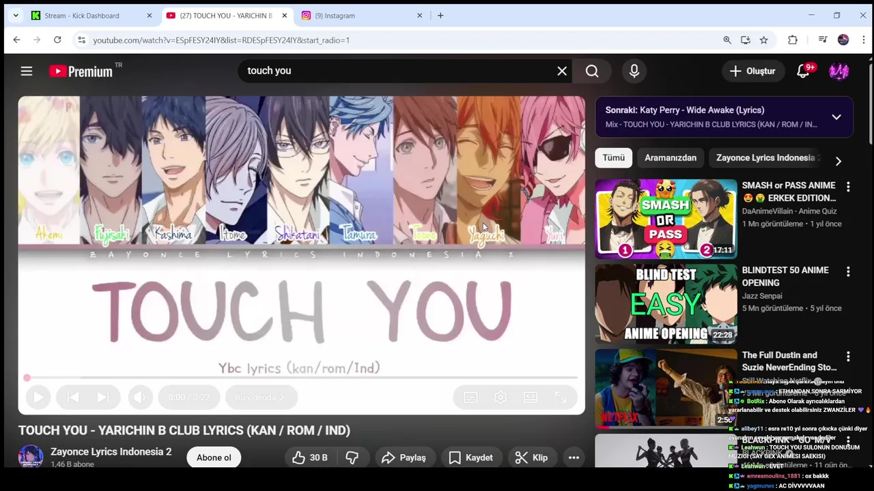Image resolution: width=874 pixels, height=491 pixels.
Task: Open the browser extensions puzzle icon
Action: click(793, 40)
